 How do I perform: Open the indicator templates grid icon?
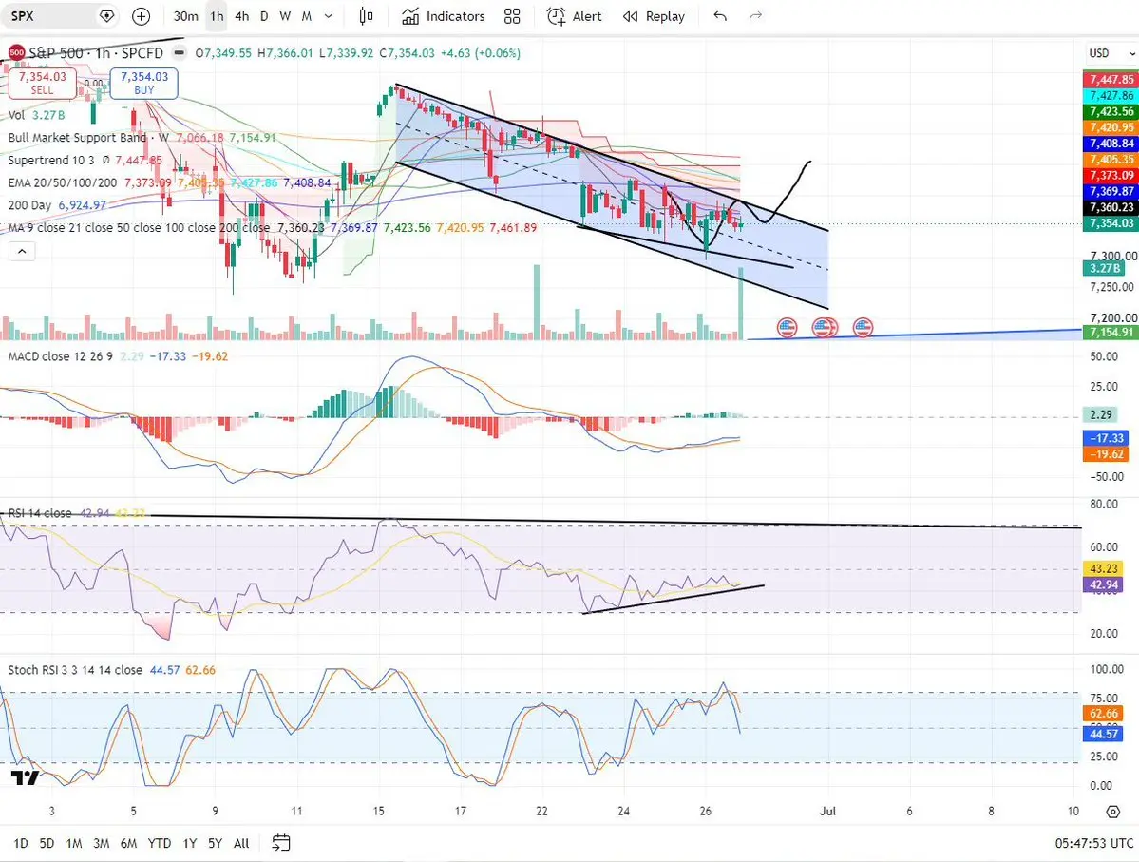(x=512, y=16)
